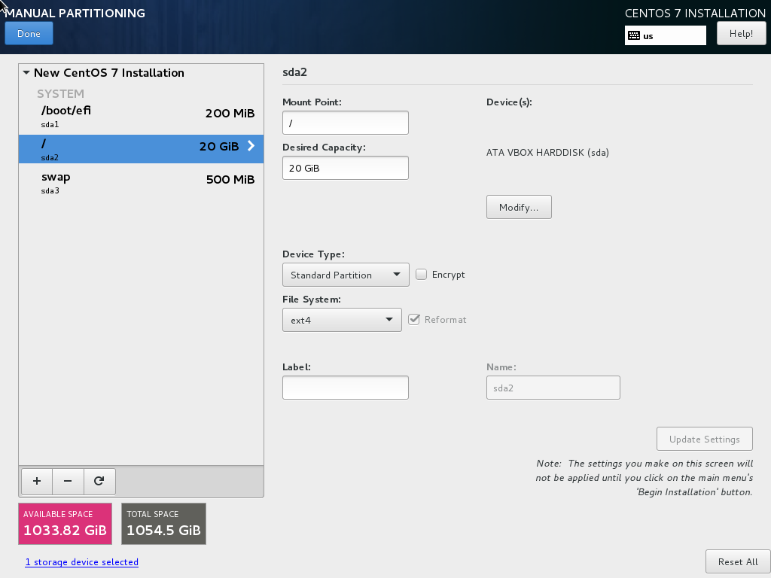The width and height of the screenshot is (771, 578).
Task: Click the Reset All button
Action: pos(738,561)
